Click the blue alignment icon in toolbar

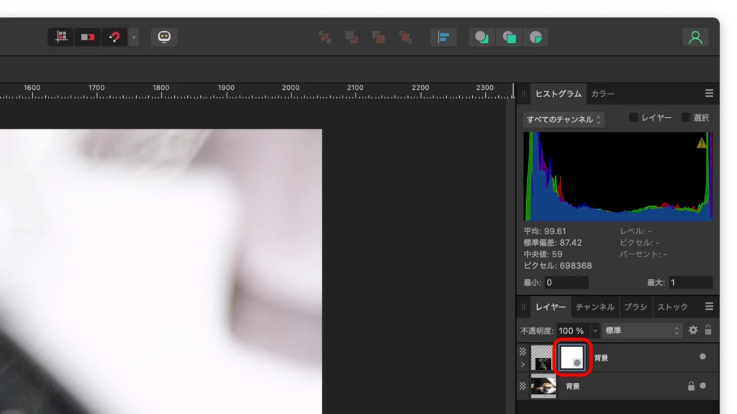pos(443,37)
